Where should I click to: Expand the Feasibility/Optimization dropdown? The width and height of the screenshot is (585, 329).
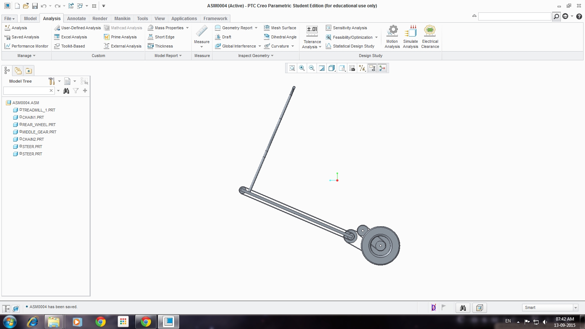[376, 37]
